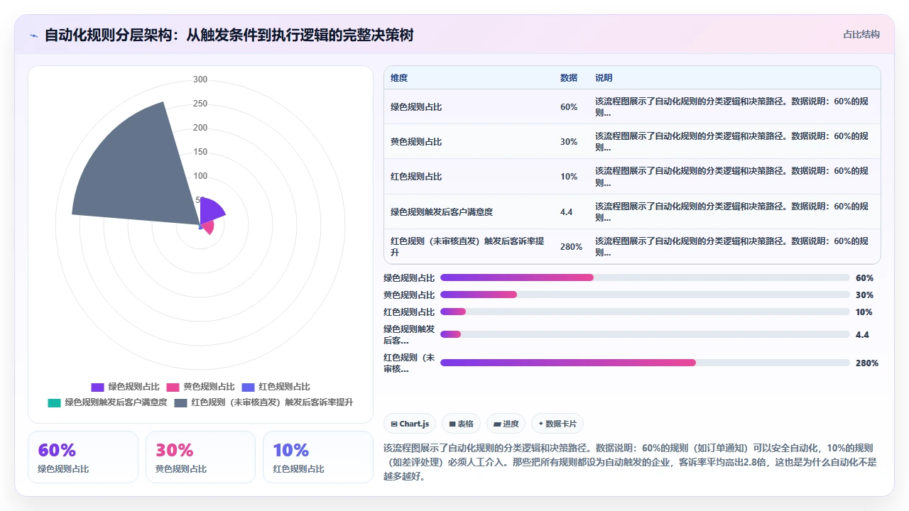Open the 60% 绿色规则占比 data card

(x=83, y=457)
